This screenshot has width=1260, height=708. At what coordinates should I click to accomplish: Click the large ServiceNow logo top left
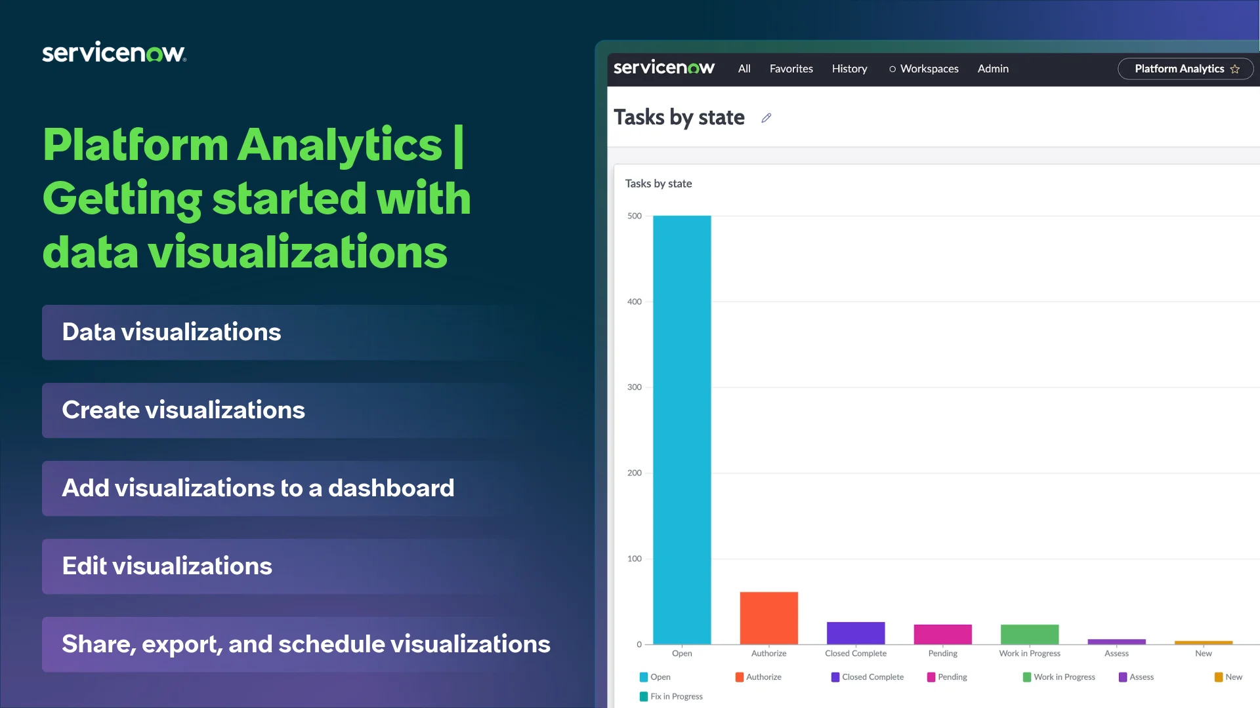pos(114,52)
